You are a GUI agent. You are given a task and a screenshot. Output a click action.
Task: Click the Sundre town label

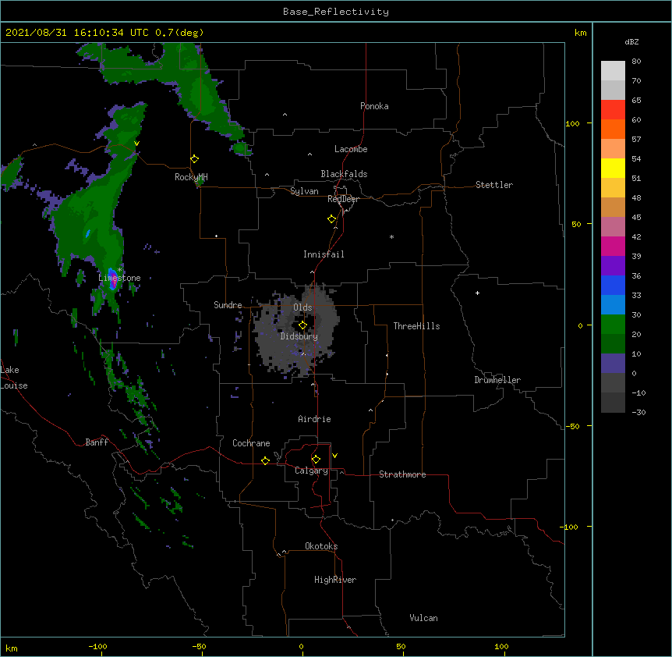point(228,305)
